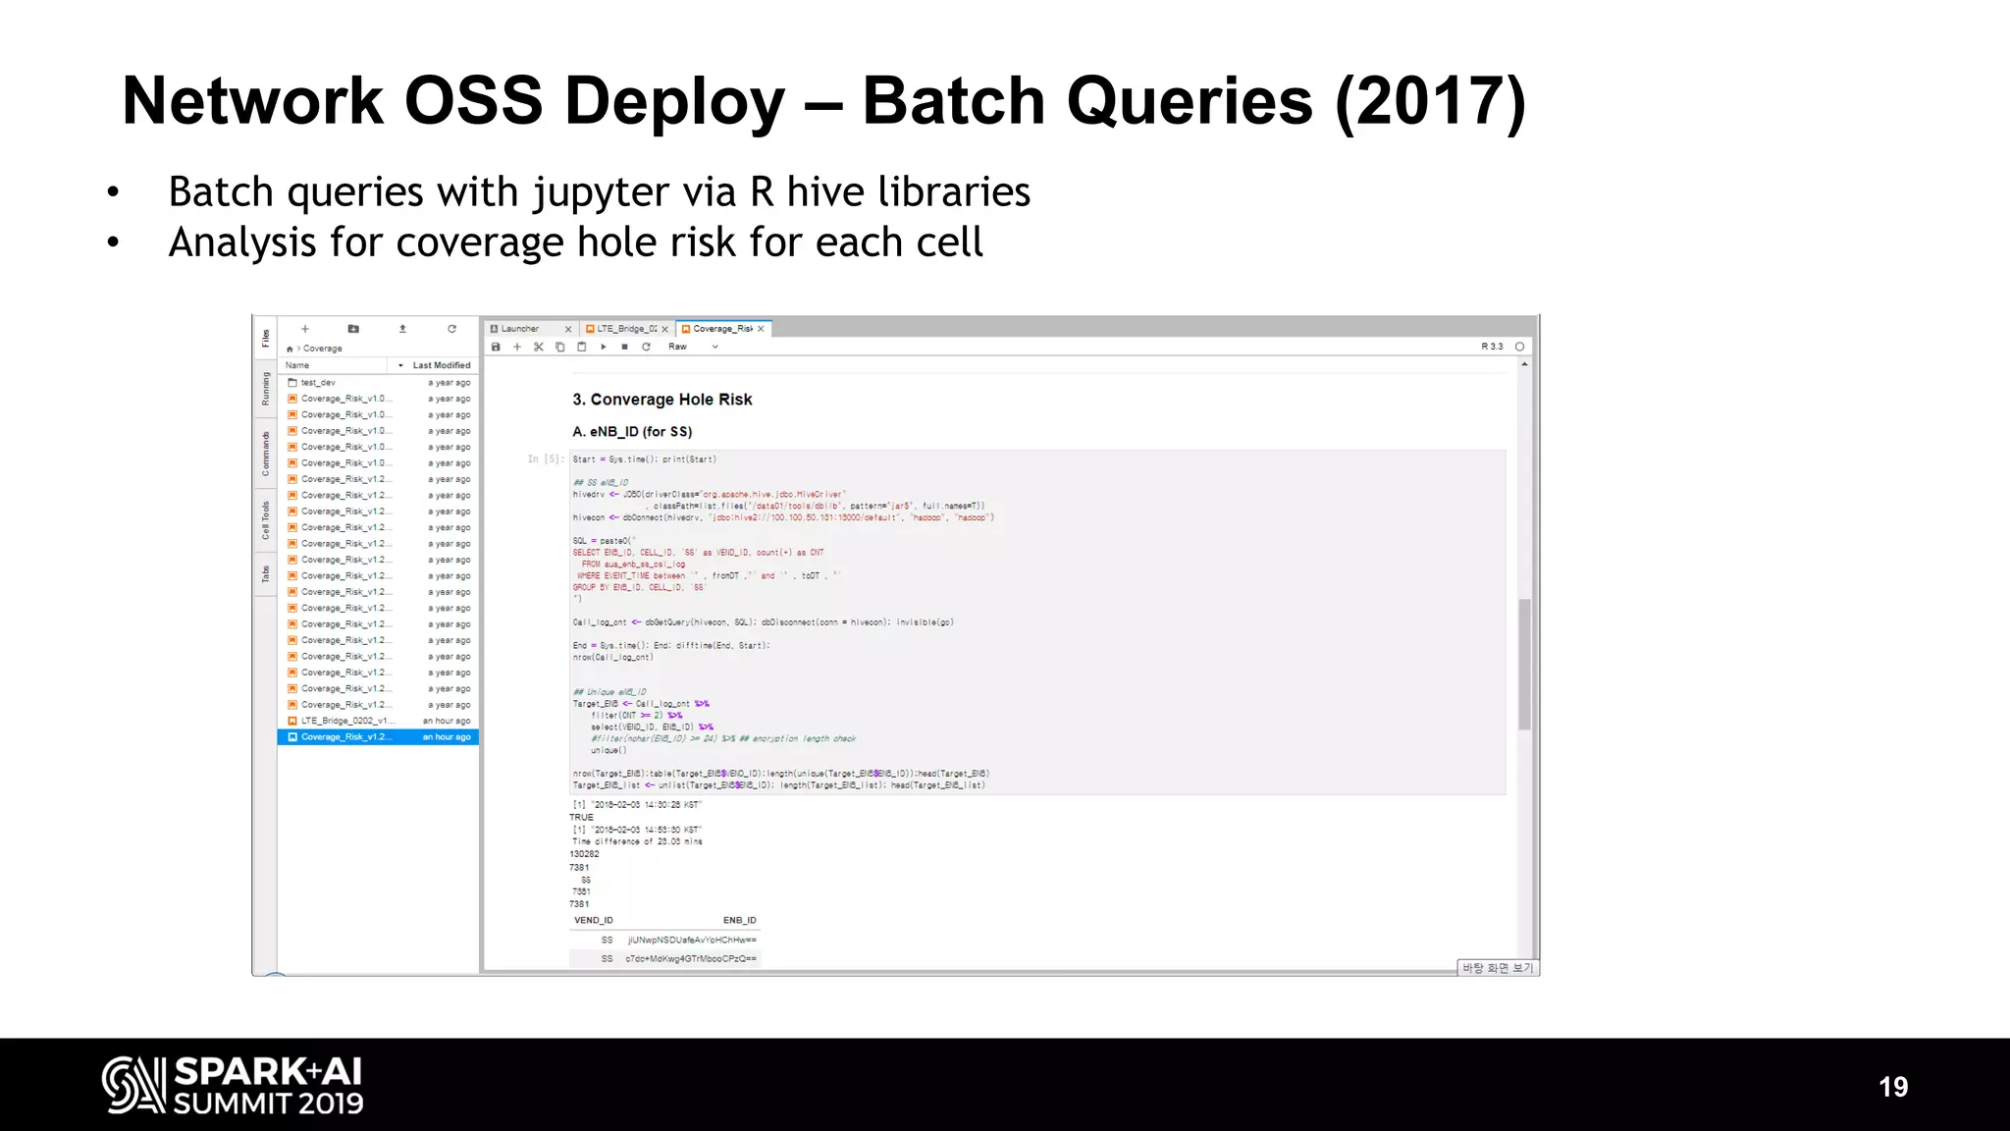
Task: Restart the kernel from notebook toolbar
Action: coord(646,347)
